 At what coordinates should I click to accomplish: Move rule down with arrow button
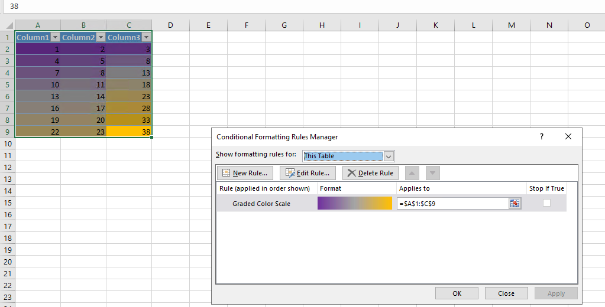click(x=432, y=173)
